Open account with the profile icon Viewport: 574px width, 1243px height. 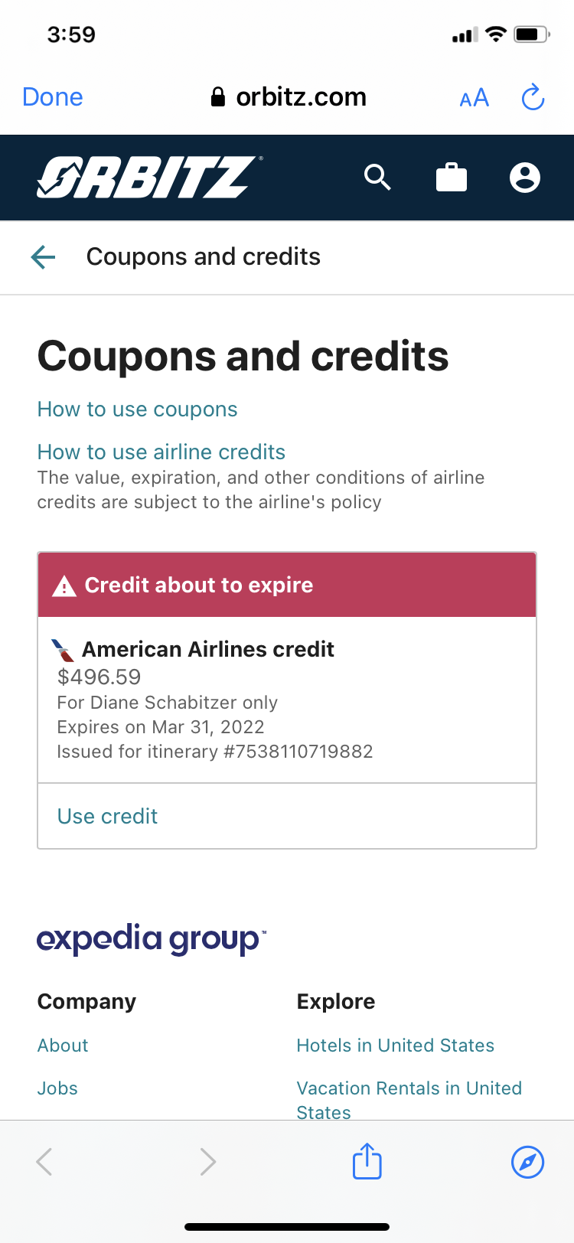click(525, 177)
